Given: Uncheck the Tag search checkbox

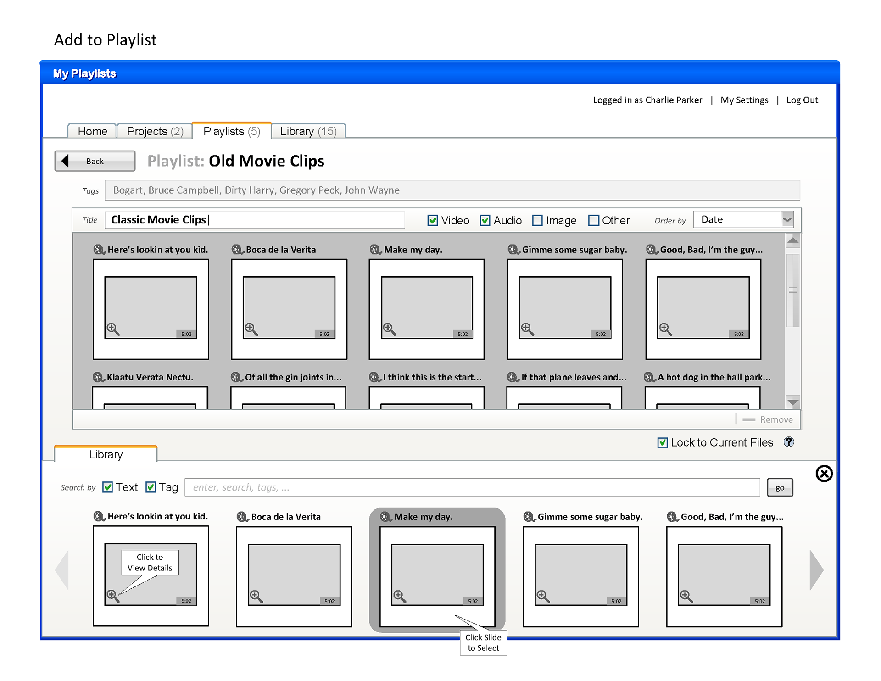Looking at the screenshot, I should pos(151,487).
